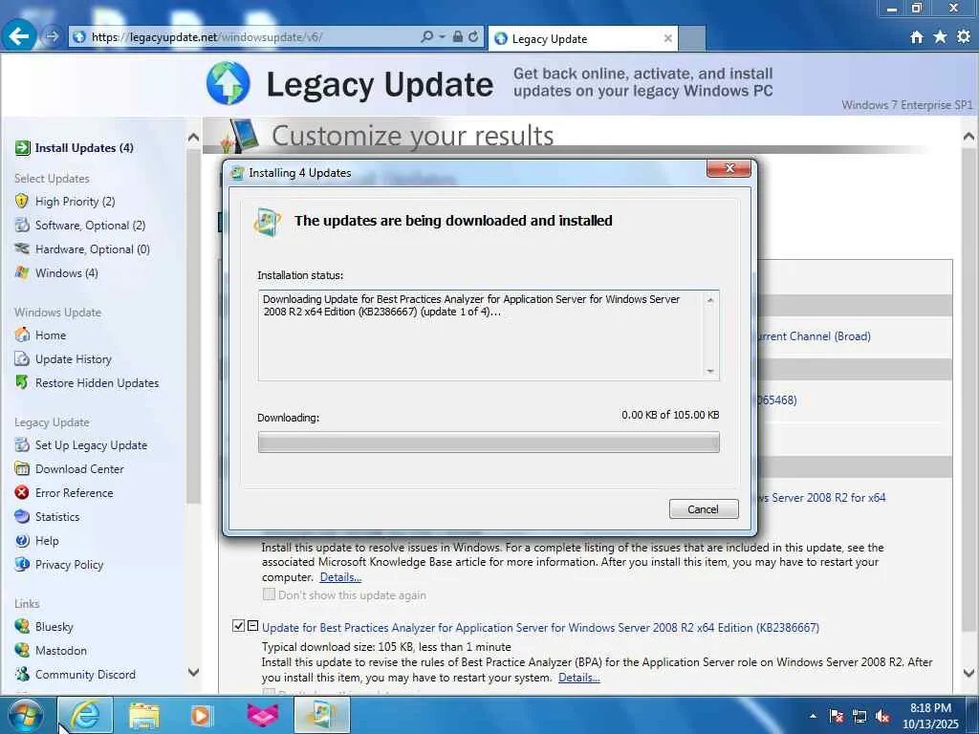
Task: Open the KB2386667 update title link
Action: [541, 628]
